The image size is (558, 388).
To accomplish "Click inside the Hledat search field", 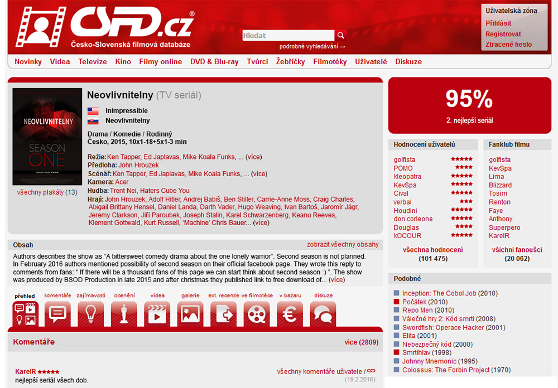I will point(288,35).
